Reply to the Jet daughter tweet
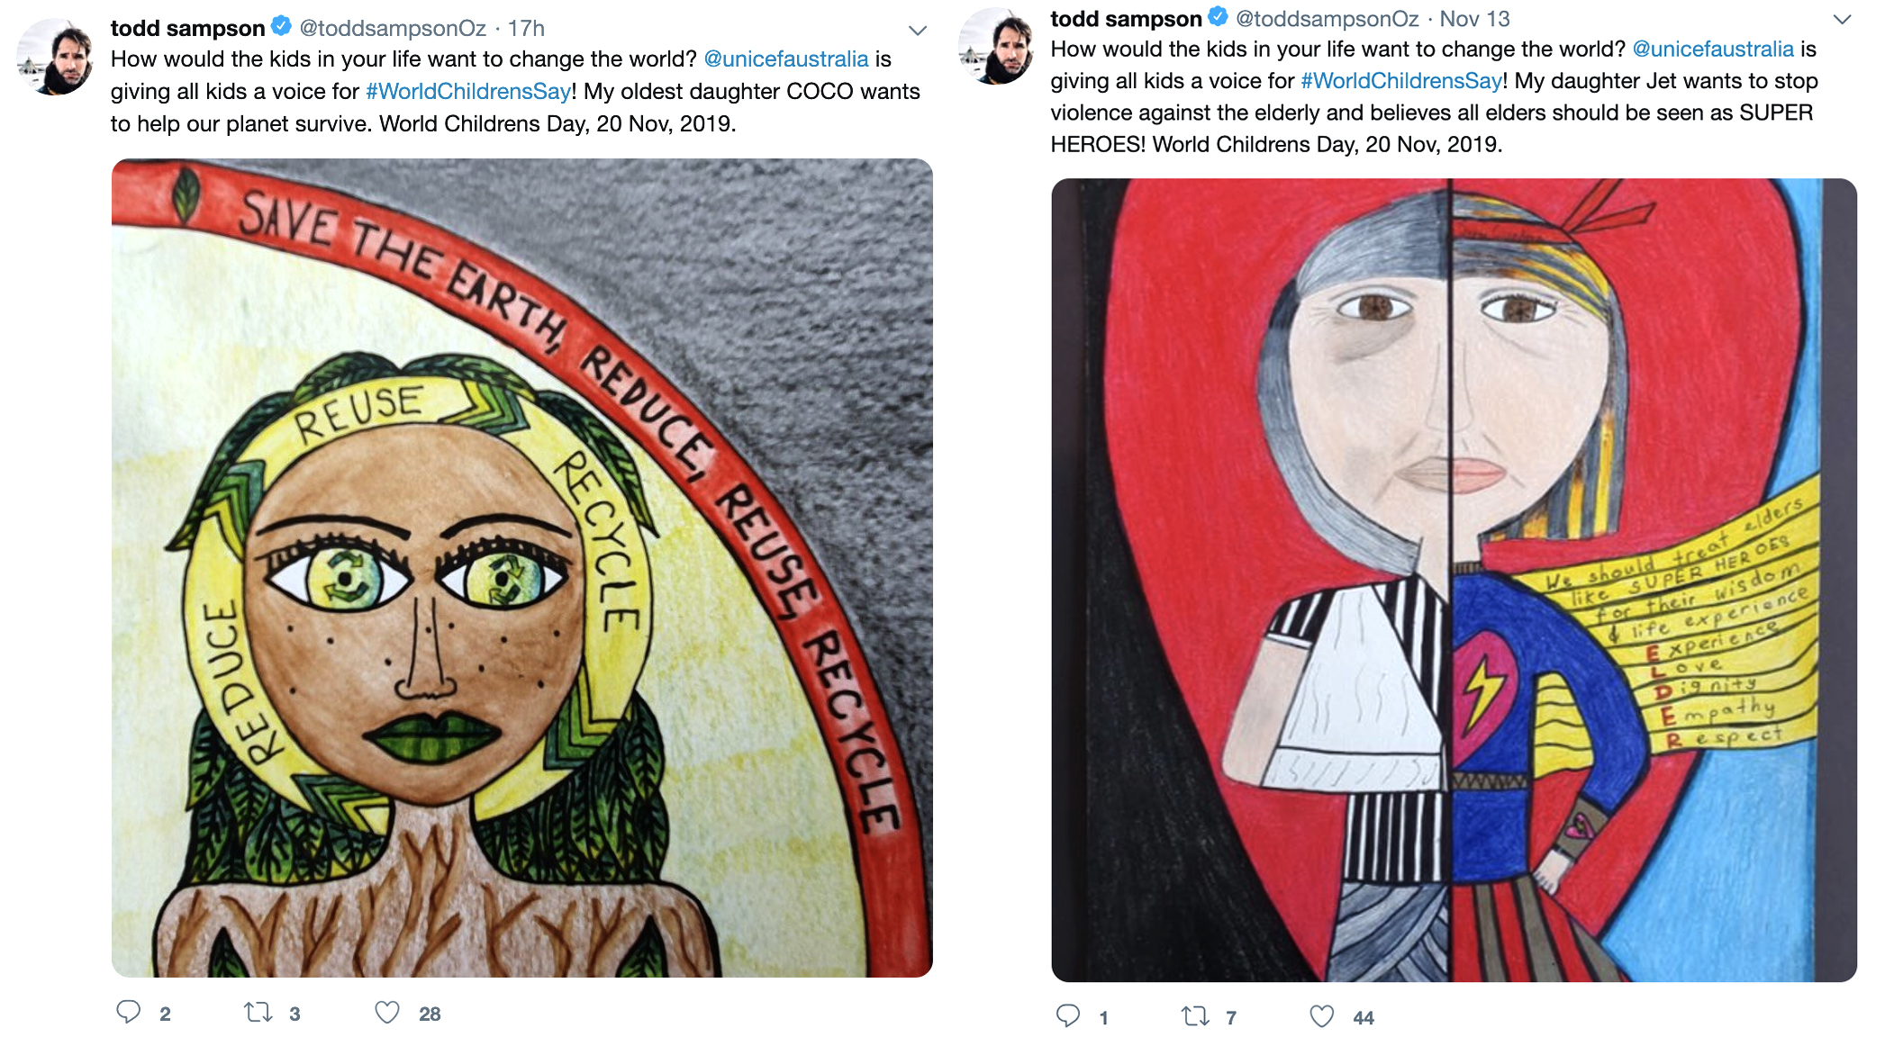This screenshot has height=1037, width=1894. [1068, 1016]
